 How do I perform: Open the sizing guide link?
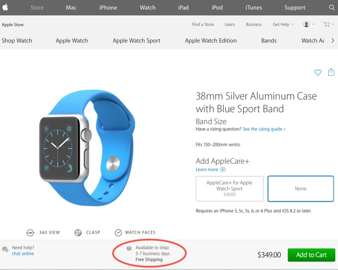[264, 130]
